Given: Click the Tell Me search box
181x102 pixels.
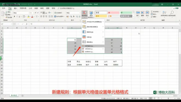Looking at the screenshot, I should (x=66, y=8).
